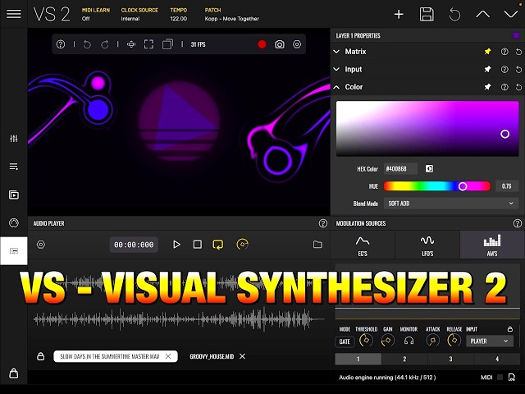Close the Slow Days In The Summertime file
Image resolution: width=525 pixels, height=394 pixels.
tap(168, 356)
